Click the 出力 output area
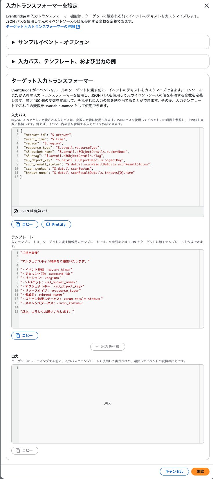The image size is (213, 479). 107,404
